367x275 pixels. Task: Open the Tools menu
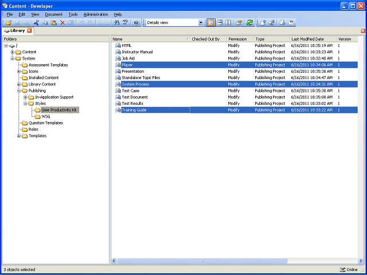pos(73,14)
